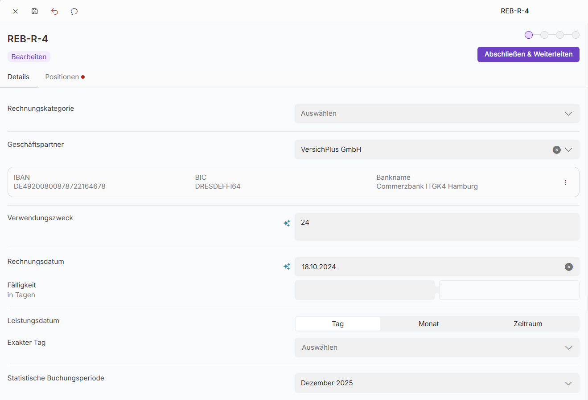Image resolution: width=588 pixels, height=400 pixels.
Task: Open the comment speech bubble icon
Action: tap(74, 12)
